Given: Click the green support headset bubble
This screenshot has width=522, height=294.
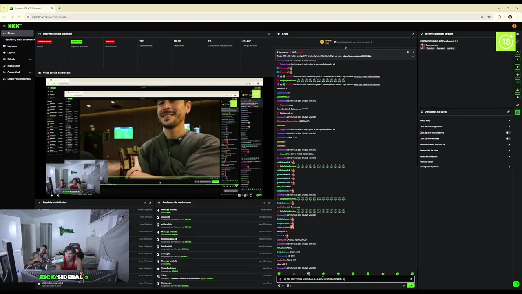Looking at the screenshot, I should 516,284.
